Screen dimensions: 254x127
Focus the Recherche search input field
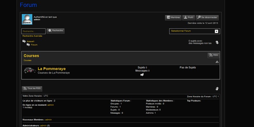[x=34, y=31]
